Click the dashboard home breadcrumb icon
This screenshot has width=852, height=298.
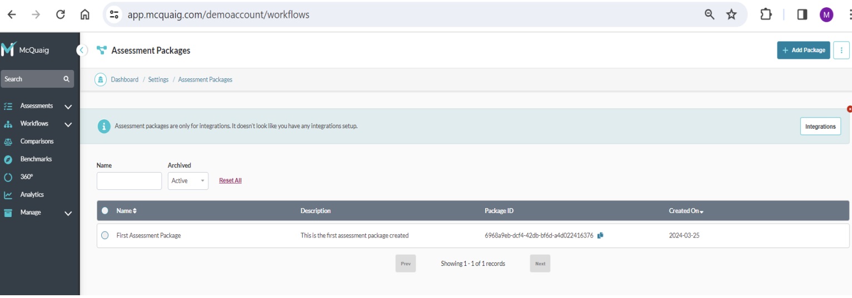tap(101, 79)
